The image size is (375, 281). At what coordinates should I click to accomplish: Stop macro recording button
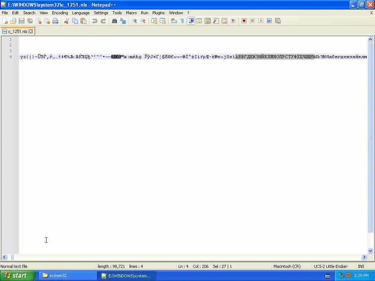tap(252, 21)
